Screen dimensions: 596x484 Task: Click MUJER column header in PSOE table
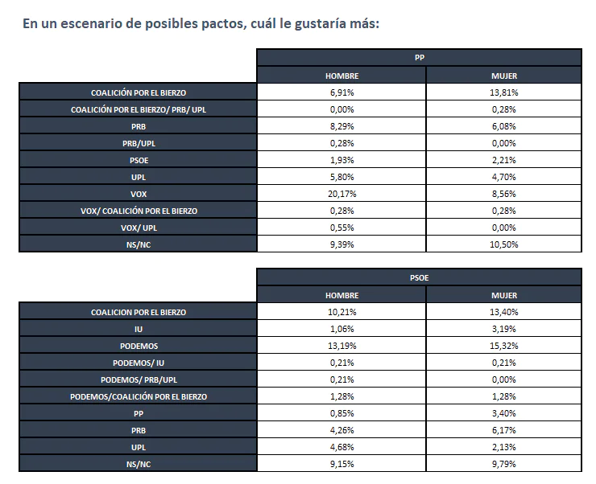point(503,295)
